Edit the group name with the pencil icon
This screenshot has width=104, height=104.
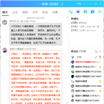[x=62, y=4]
